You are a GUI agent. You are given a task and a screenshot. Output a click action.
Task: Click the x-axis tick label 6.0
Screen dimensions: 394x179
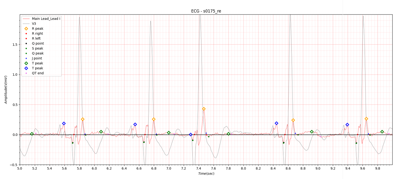click(x=94, y=168)
